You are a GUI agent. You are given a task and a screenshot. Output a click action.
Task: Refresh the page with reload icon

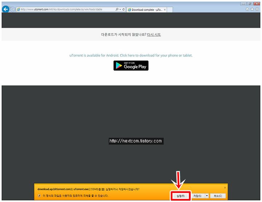123,9
